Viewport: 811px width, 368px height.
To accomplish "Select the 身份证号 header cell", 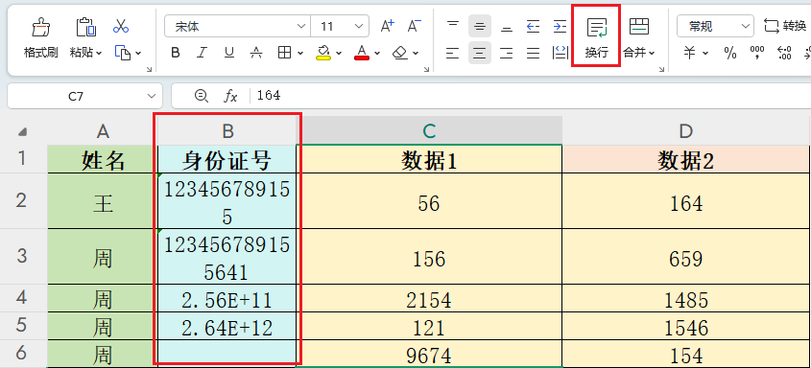I will [227, 160].
